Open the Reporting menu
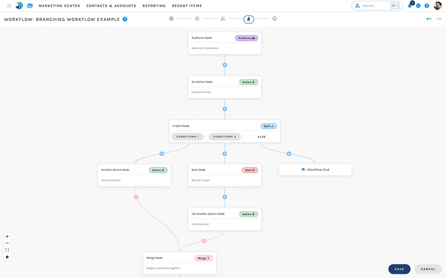This screenshot has width=446, height=278. [x=154, y=6]
